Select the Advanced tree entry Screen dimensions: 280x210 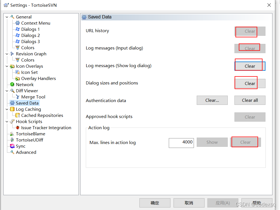click(26, 152)
